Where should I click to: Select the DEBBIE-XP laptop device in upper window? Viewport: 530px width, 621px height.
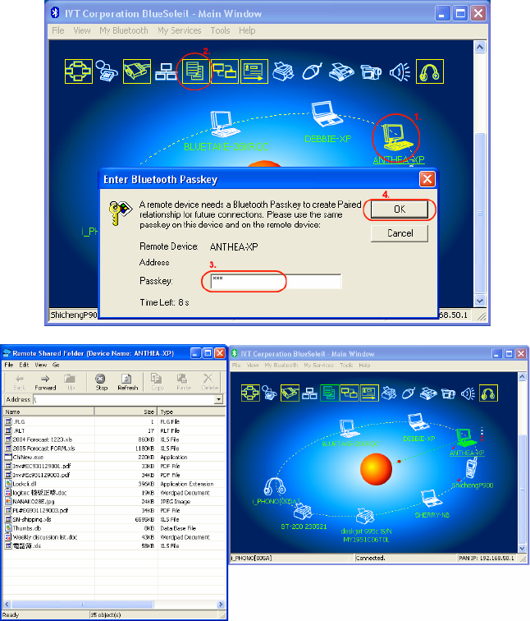[x=327, y=114]
